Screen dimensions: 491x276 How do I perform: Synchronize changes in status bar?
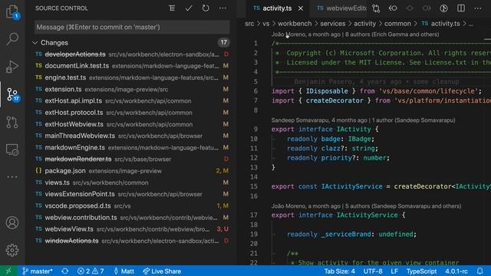(x=65, y=271)
